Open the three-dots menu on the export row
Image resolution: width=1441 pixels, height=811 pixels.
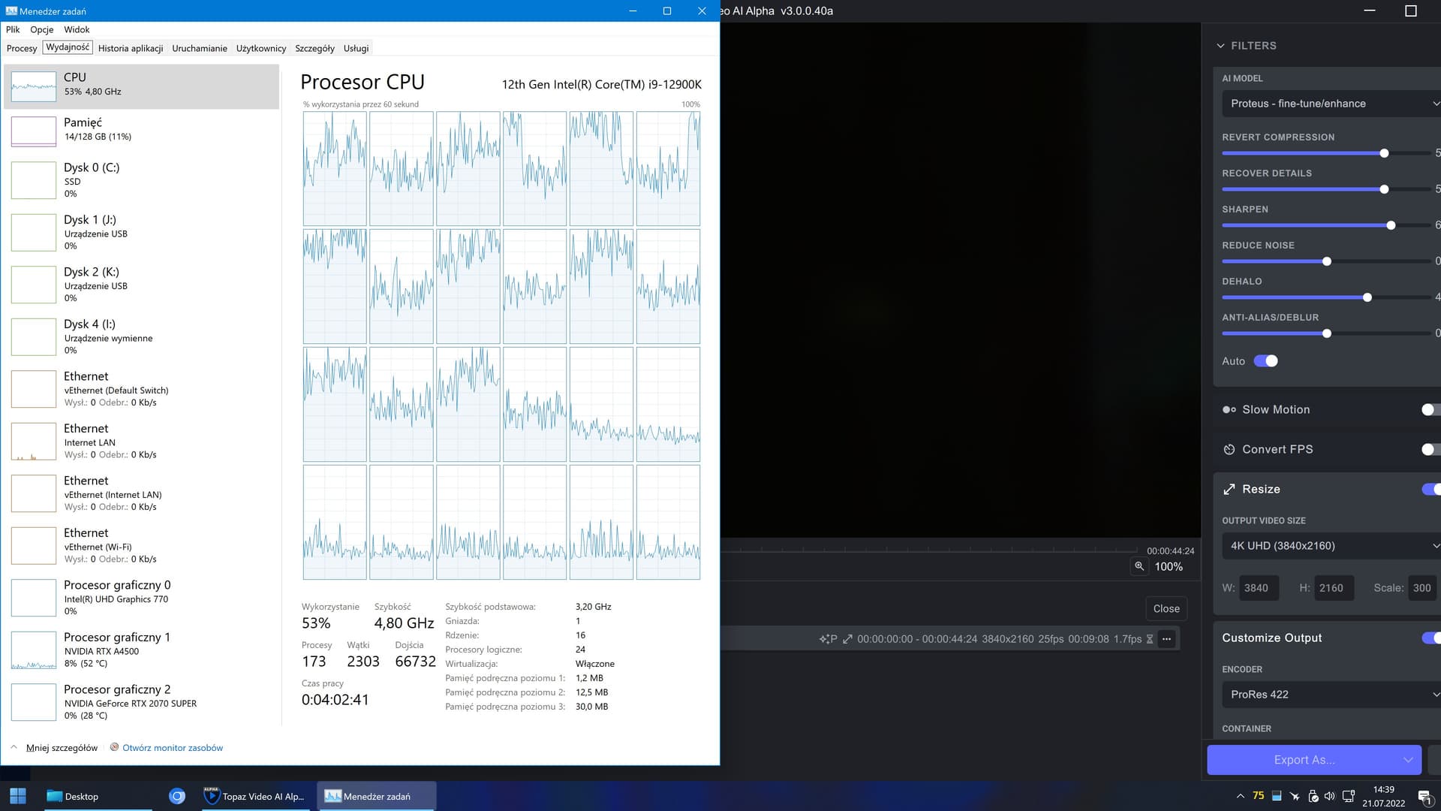(x=1166, y=639)
